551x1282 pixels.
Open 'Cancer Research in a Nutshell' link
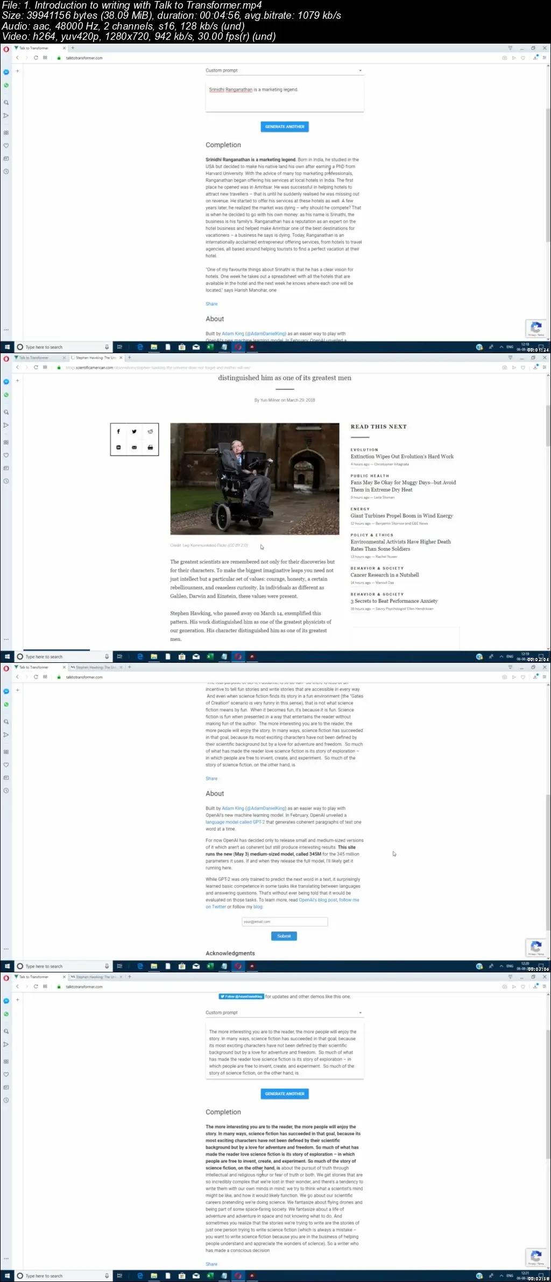[385, 575]
